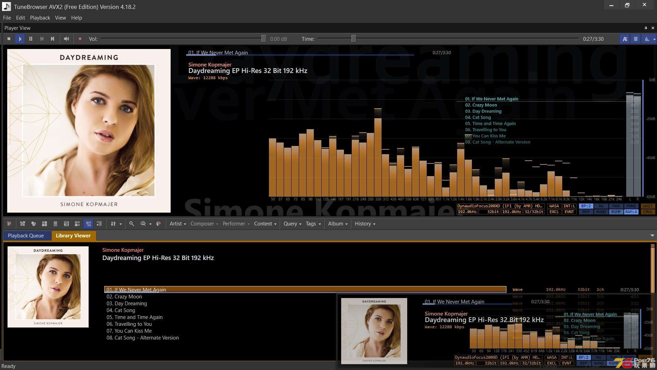Image resolution: width=657 pixels, height=370 pixels.
Task: Toggle the RSMP resample indicator
Action: (616, 212)
